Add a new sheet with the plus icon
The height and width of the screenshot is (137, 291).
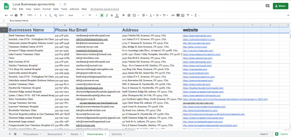(x=10, y=134)
